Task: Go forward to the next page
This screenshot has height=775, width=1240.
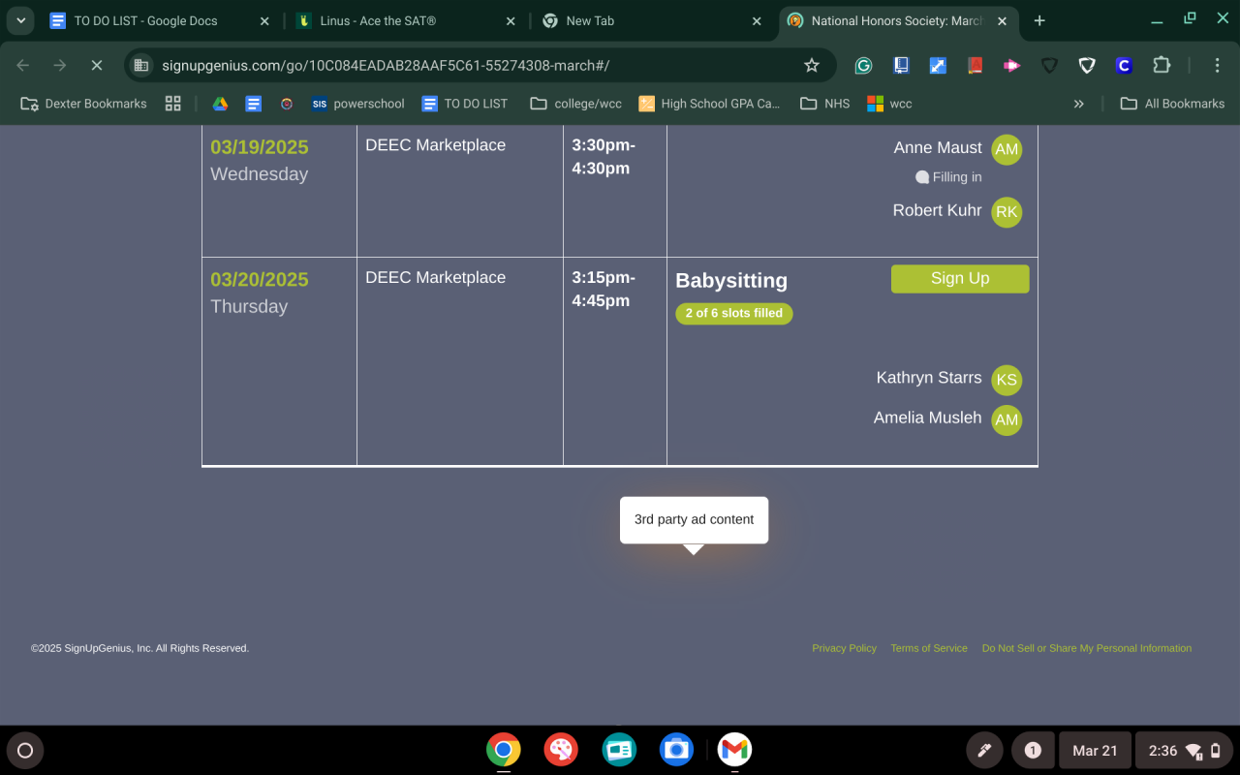Action: [x=60, y=66]
